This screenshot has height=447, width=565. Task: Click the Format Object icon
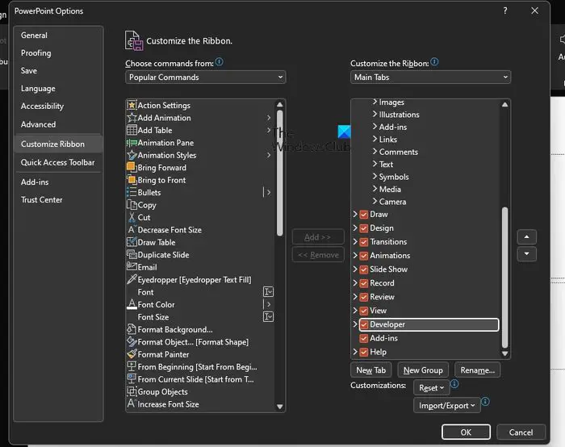(x=132, y=341)
